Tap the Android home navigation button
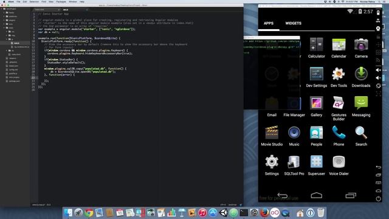This screenshot has width=389, height=219. click(316, 195)
